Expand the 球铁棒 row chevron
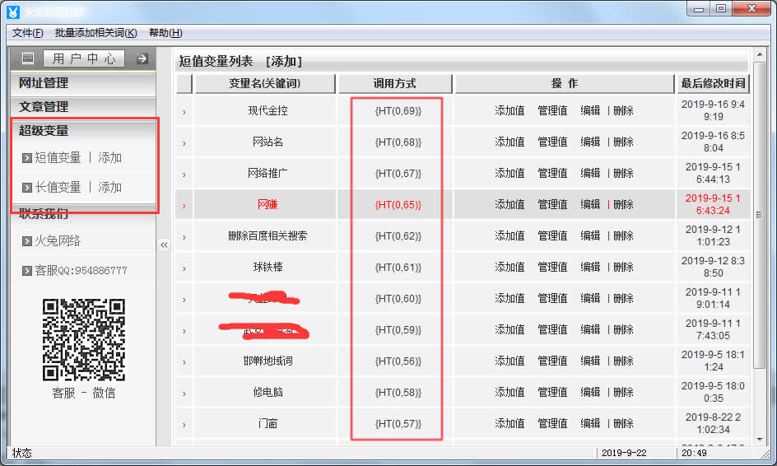777x466 pixels. (x=184, y=268)
